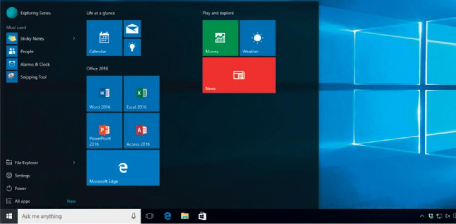Click the Most used heading
456x224 pixels.
(16, 28)
